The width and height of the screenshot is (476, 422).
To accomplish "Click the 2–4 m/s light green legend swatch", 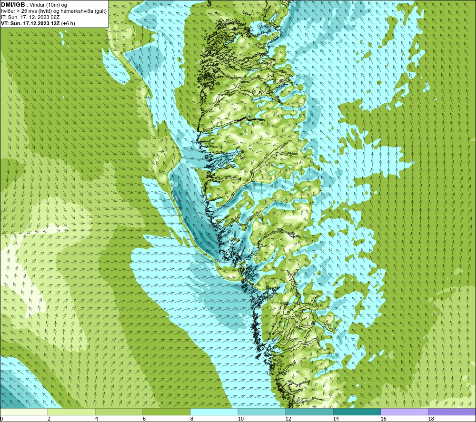I will [71, 412].
